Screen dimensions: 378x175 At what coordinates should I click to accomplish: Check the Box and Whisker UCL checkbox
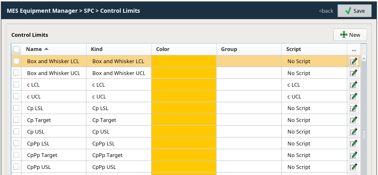(16, 73)
